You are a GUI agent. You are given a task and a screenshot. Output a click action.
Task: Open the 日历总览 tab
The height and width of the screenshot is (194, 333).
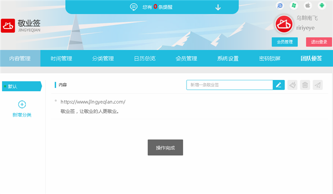coord(145,58)
